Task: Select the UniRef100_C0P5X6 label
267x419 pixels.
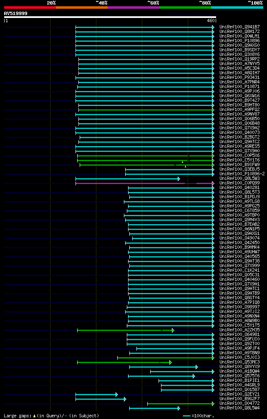Action: pyautogui.click(x=239, y=156)
